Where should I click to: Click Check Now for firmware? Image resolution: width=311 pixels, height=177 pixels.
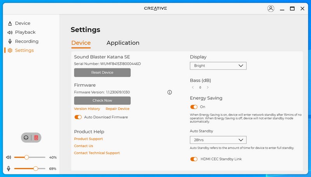click(x=102, y=101)
